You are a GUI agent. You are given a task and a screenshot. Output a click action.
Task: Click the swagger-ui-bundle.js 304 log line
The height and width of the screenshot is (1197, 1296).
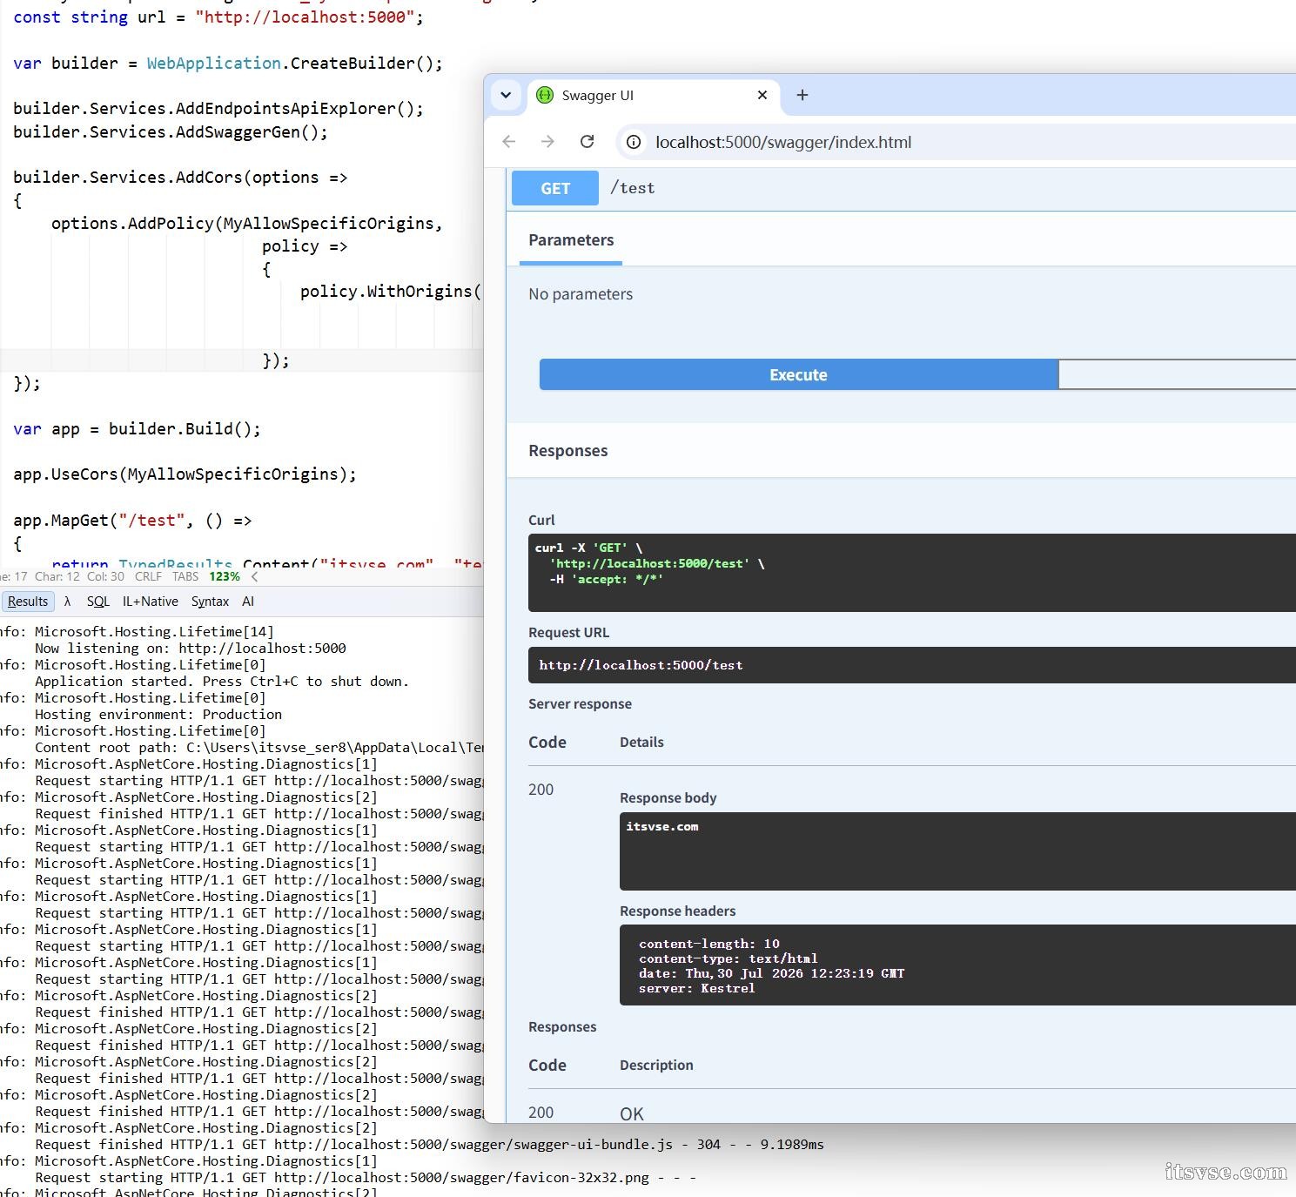tap(429, 1145)
